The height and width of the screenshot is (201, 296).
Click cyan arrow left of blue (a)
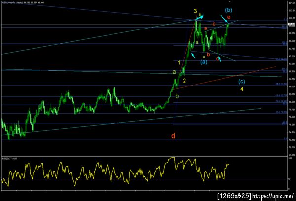[193, 56]
